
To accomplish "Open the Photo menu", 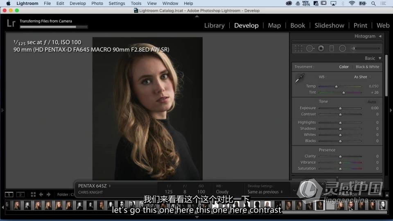I will (97, 4).
